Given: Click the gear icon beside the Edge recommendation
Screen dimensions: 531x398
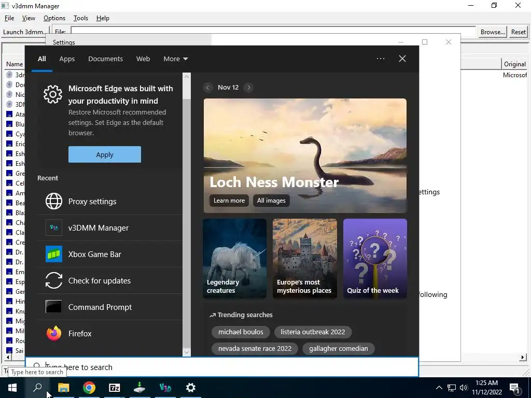Looking at the screenshot, I should click(53, 94).
